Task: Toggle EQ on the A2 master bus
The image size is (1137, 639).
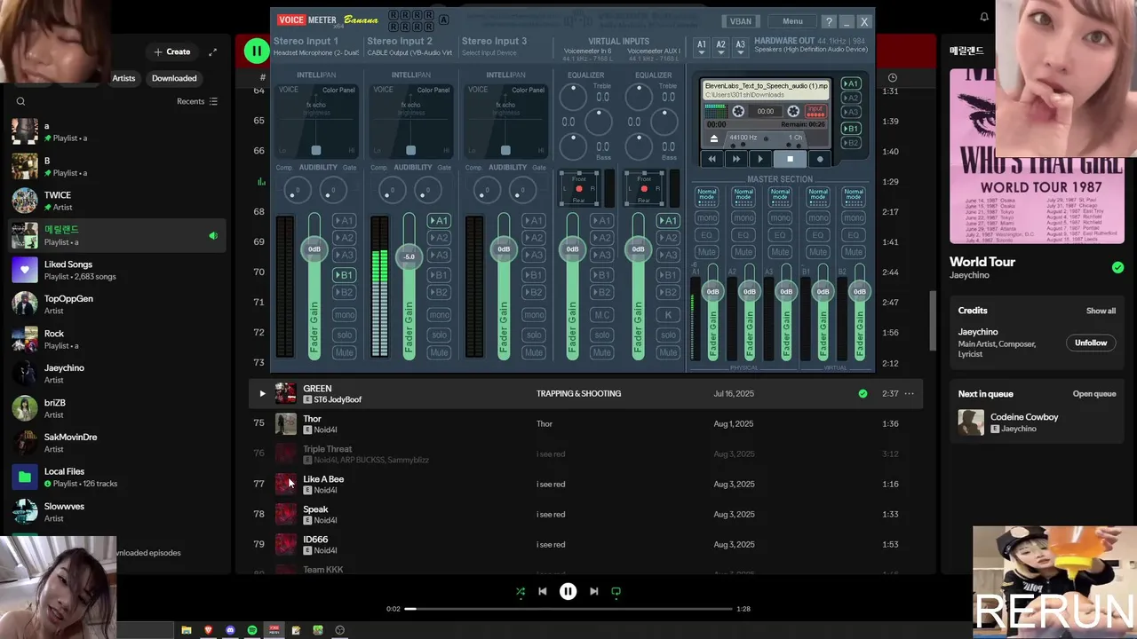Action: (x=743, y=235)
